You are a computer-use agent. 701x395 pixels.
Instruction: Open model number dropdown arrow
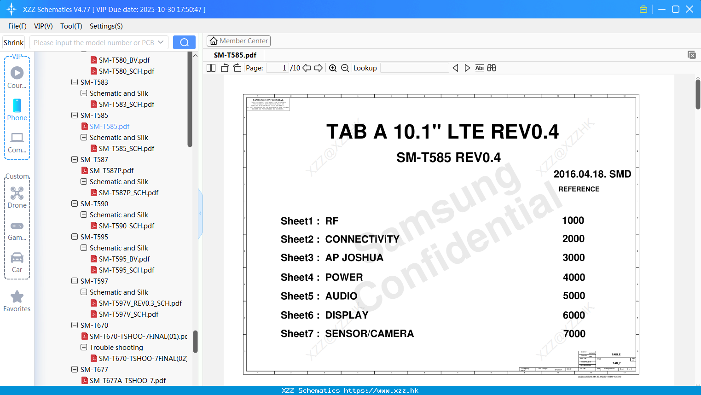[x=161, y=42]
